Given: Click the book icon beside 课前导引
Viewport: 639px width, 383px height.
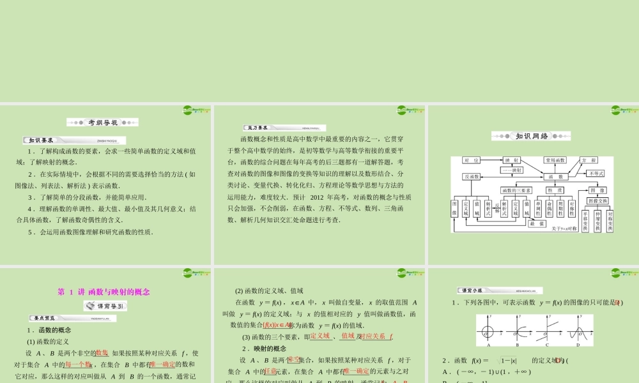Looking at the screenshot, I should coord(90,306).
